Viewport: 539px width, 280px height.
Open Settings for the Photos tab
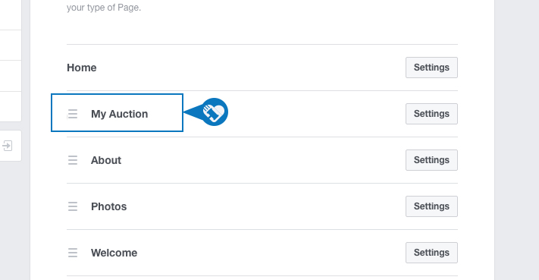431,206
